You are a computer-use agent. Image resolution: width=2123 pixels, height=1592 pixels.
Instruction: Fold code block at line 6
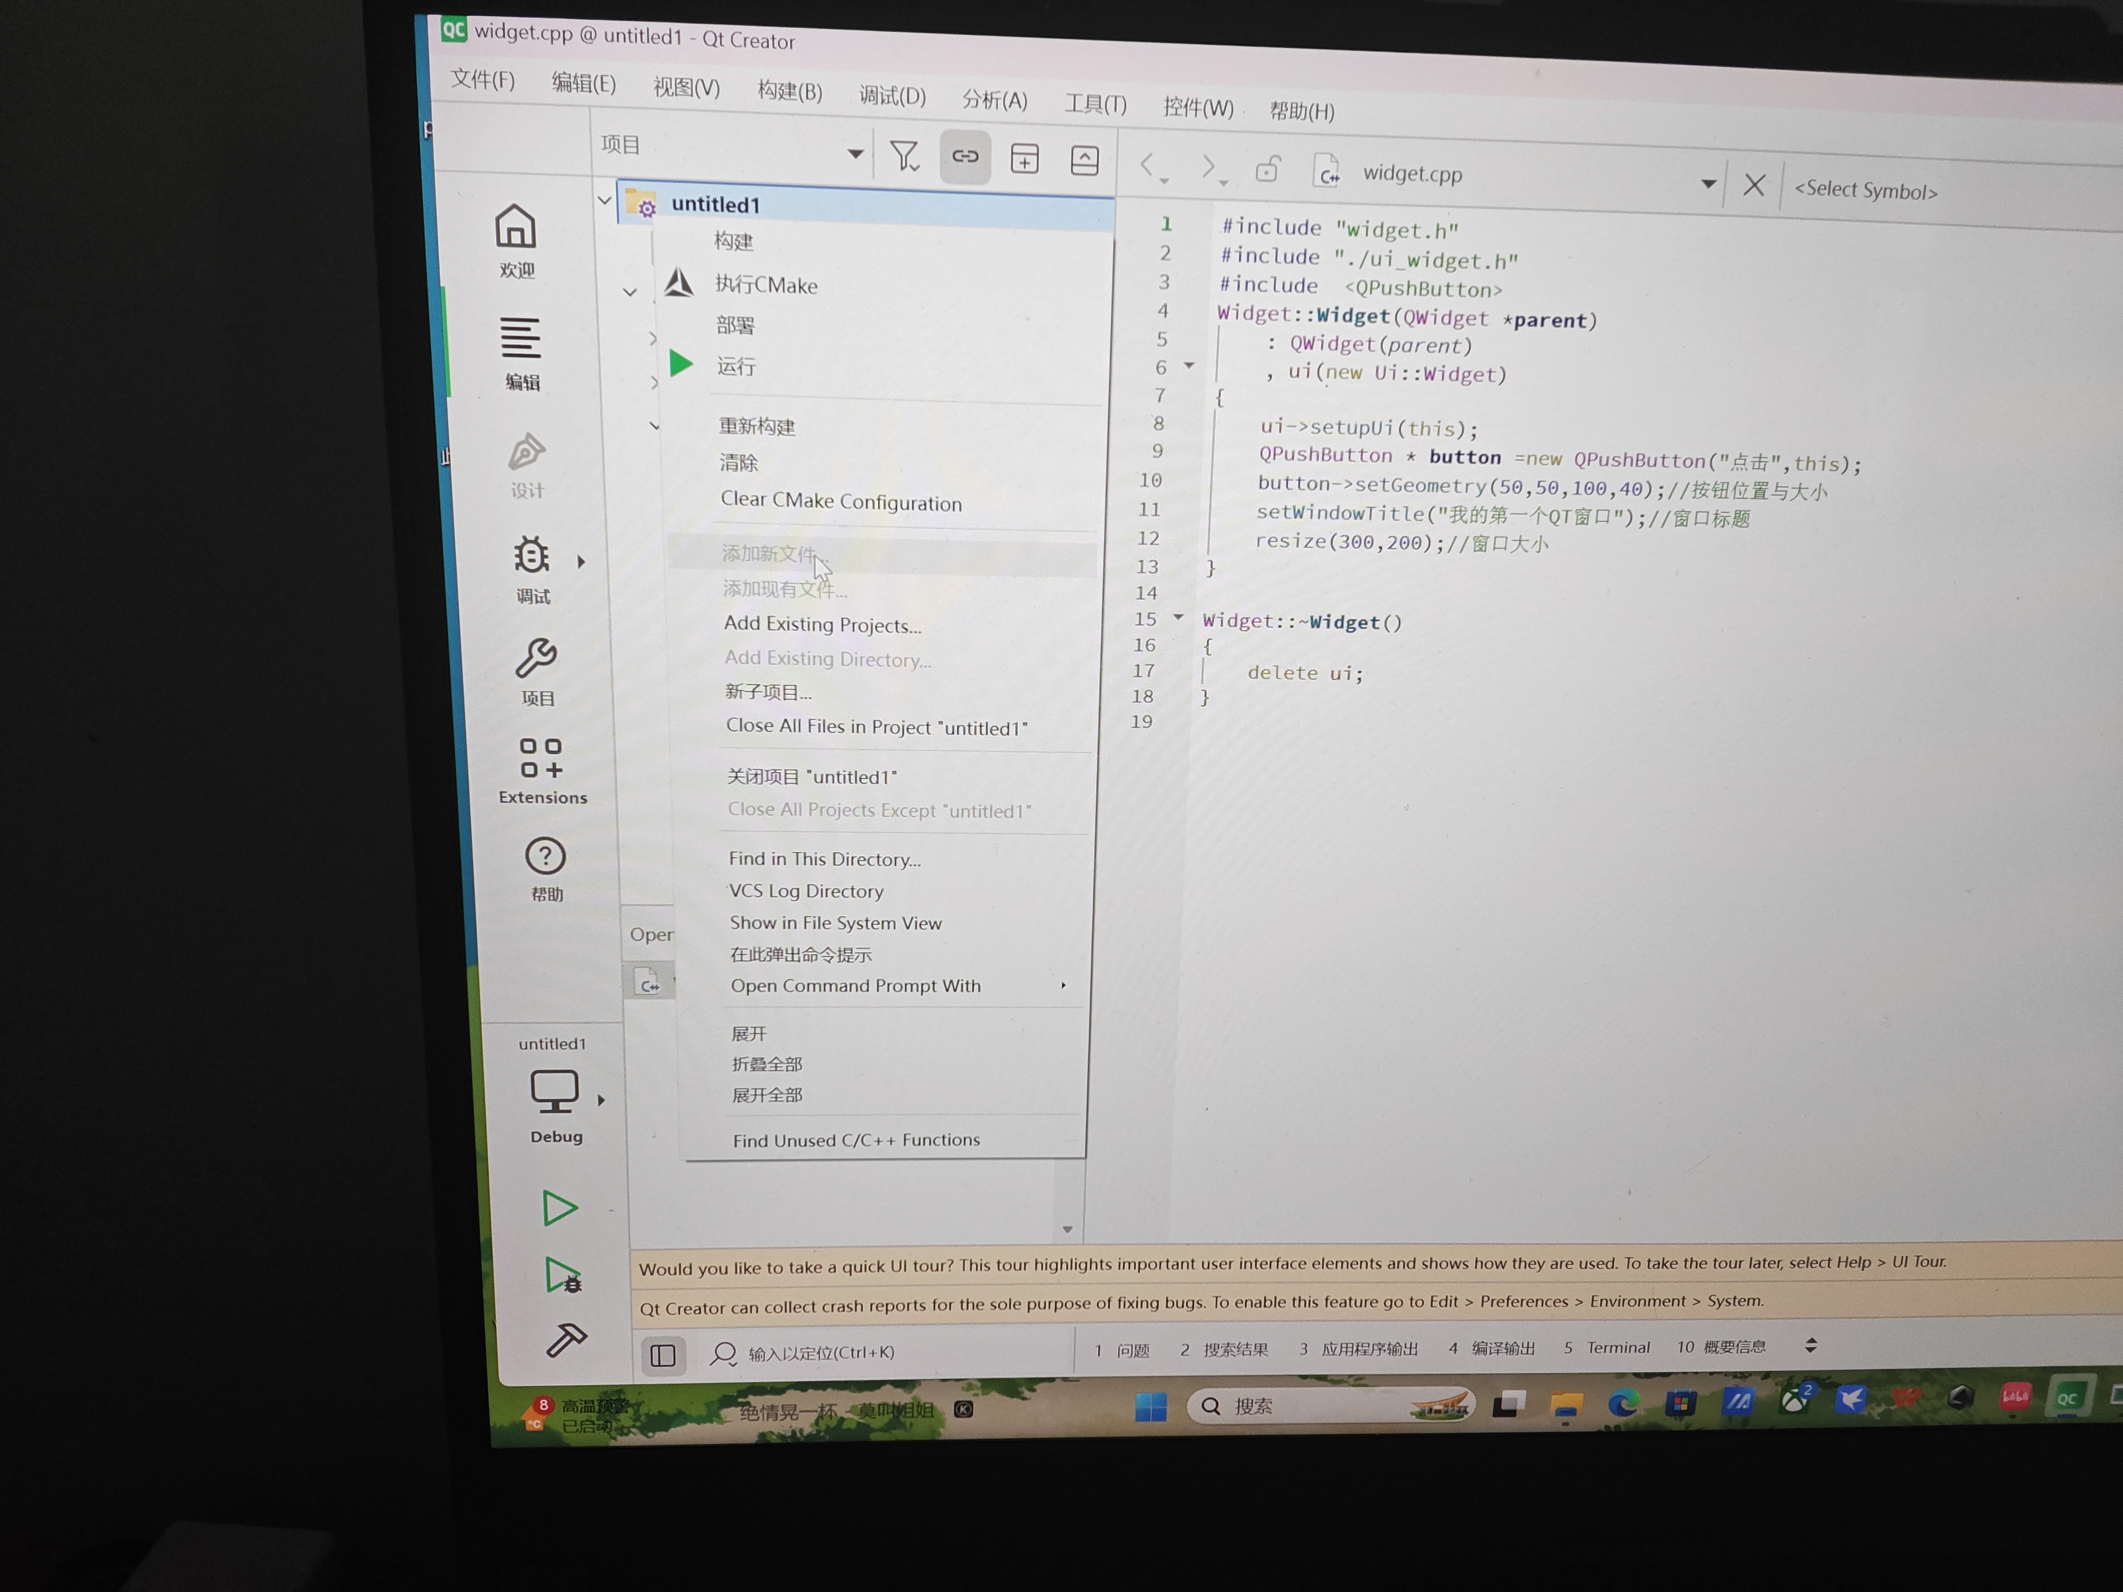point(1189,366)
